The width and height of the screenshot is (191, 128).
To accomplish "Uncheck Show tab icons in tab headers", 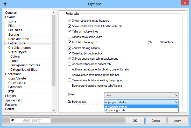I will pos(69,20).
